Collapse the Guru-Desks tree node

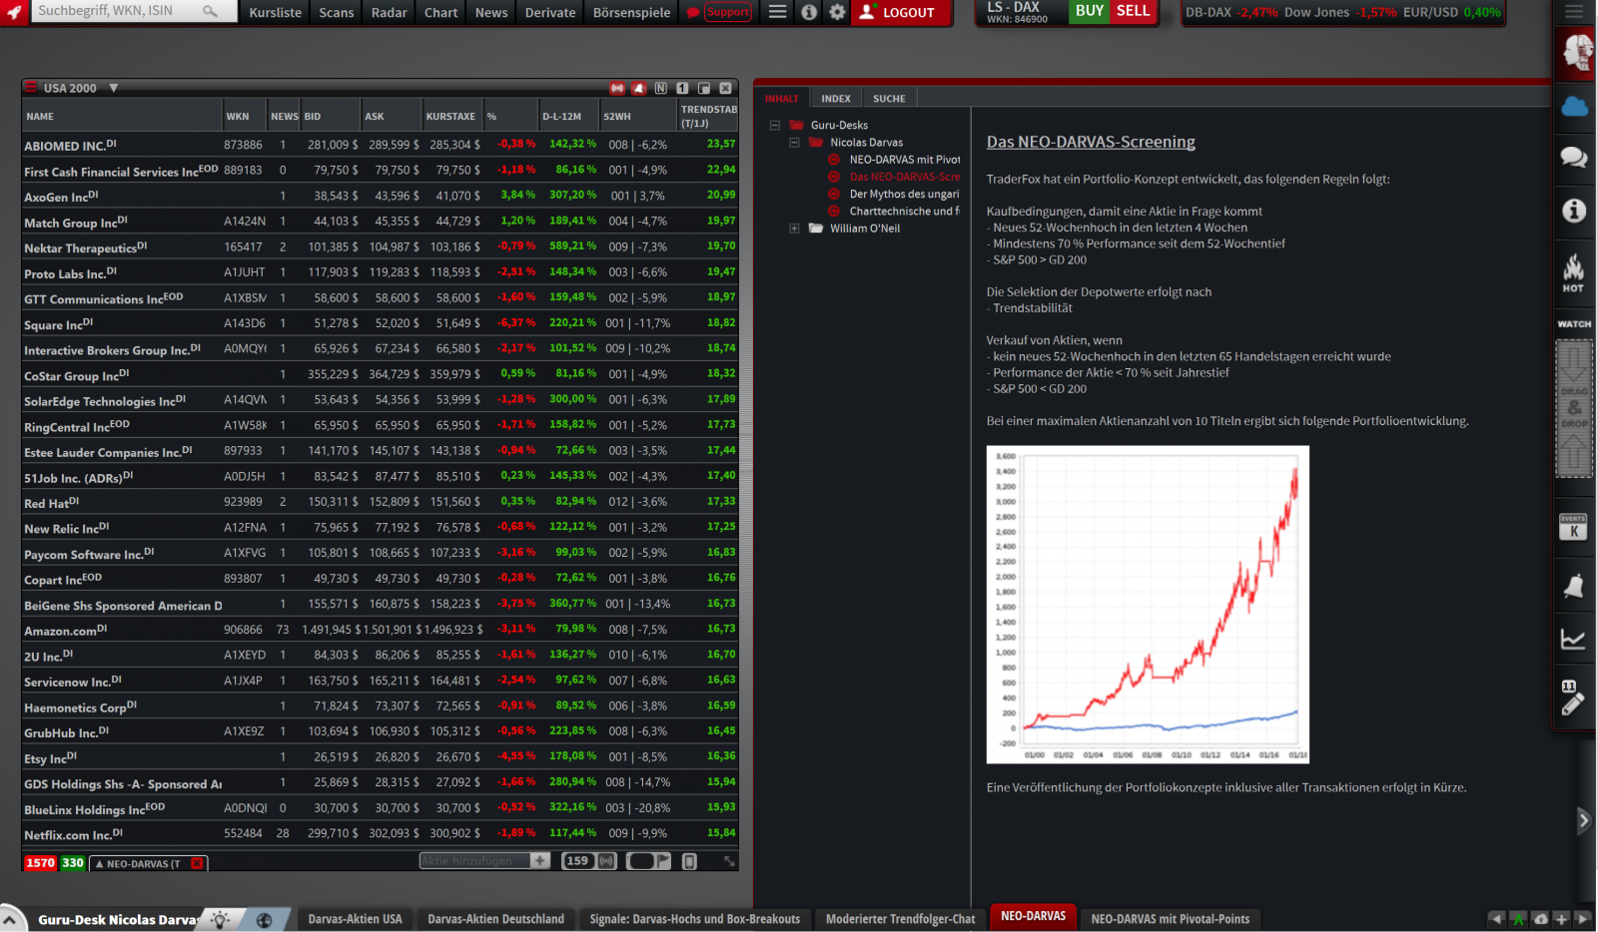(775, 125)
